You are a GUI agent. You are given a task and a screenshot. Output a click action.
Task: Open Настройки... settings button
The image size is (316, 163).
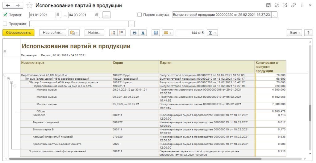tap(53, 33)
